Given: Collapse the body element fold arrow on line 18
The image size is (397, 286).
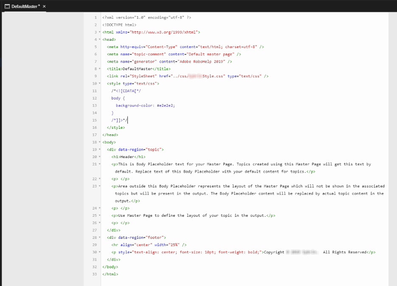Looking at the screenshot, I should tap(99, 142).
